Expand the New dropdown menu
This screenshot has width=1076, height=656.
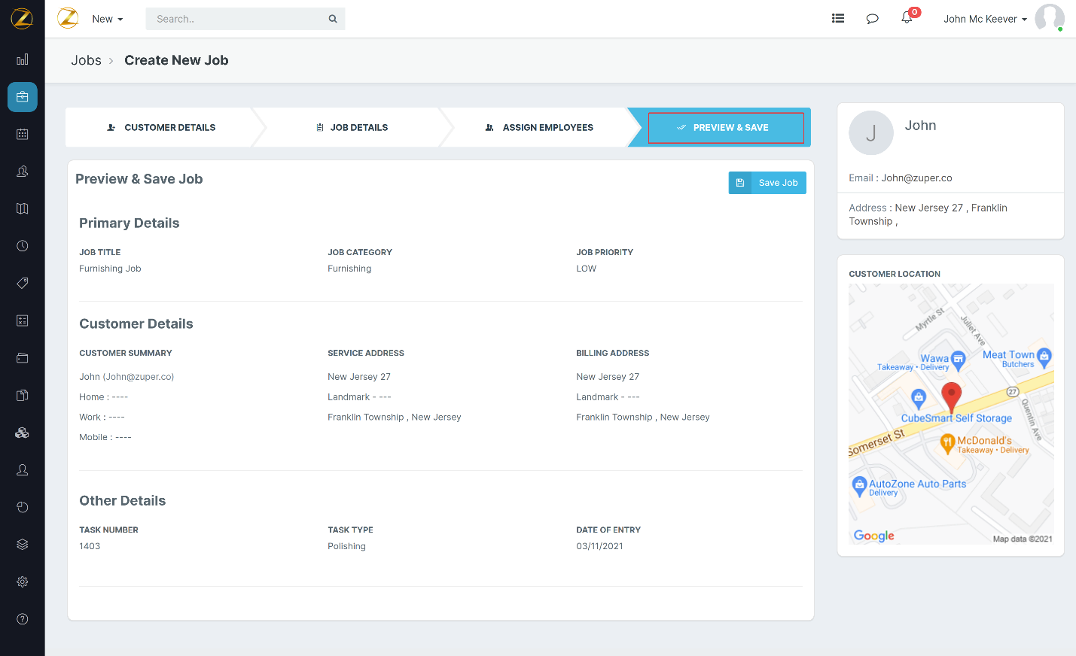tap(107, 19)
